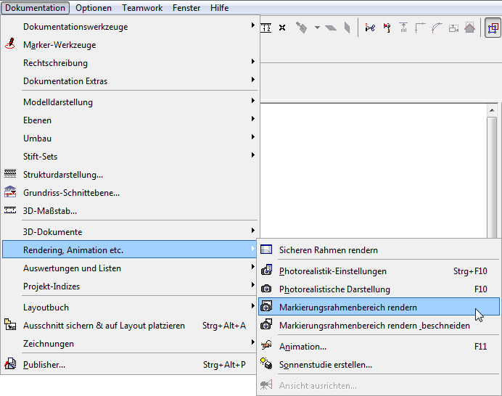Click the corner intersect toolbar icon
The height and width of the screenshot is (396, 502).
pyautogui.click(x=420, y=28)
